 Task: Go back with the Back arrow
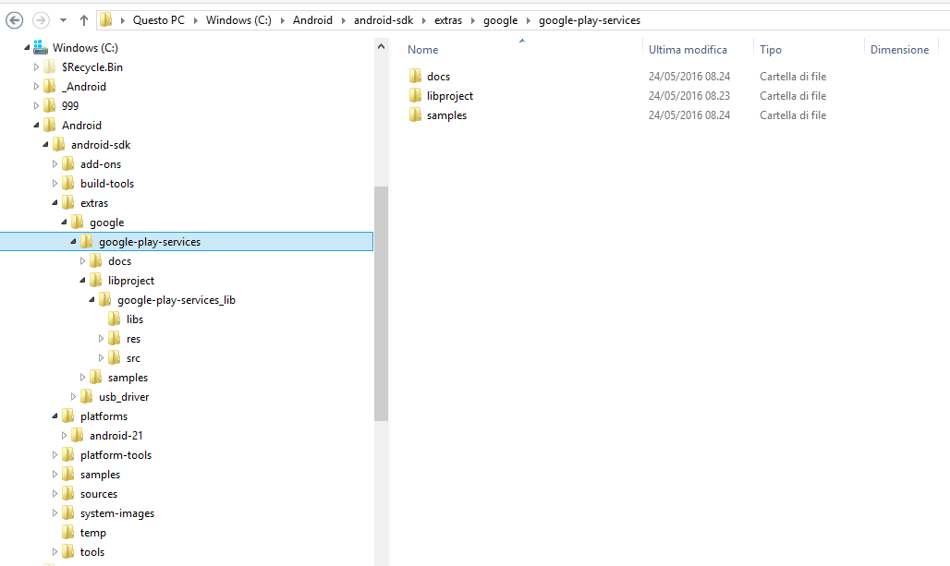click(15, 20)
